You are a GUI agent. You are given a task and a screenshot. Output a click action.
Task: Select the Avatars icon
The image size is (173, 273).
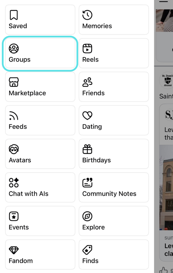point(14,149)
